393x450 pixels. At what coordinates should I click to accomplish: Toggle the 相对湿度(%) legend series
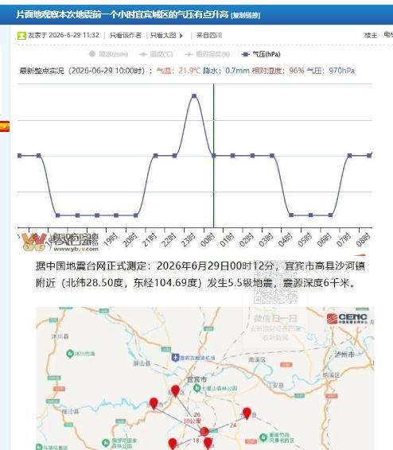coord(208,54)
